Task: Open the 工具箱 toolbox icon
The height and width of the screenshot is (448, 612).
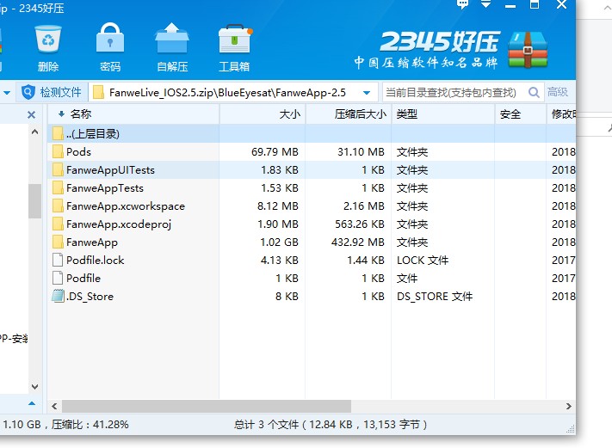Action: [234, 39]
